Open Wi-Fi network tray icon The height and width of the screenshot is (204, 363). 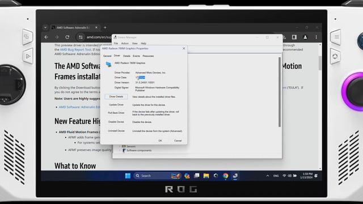click(x=284, y=176)
